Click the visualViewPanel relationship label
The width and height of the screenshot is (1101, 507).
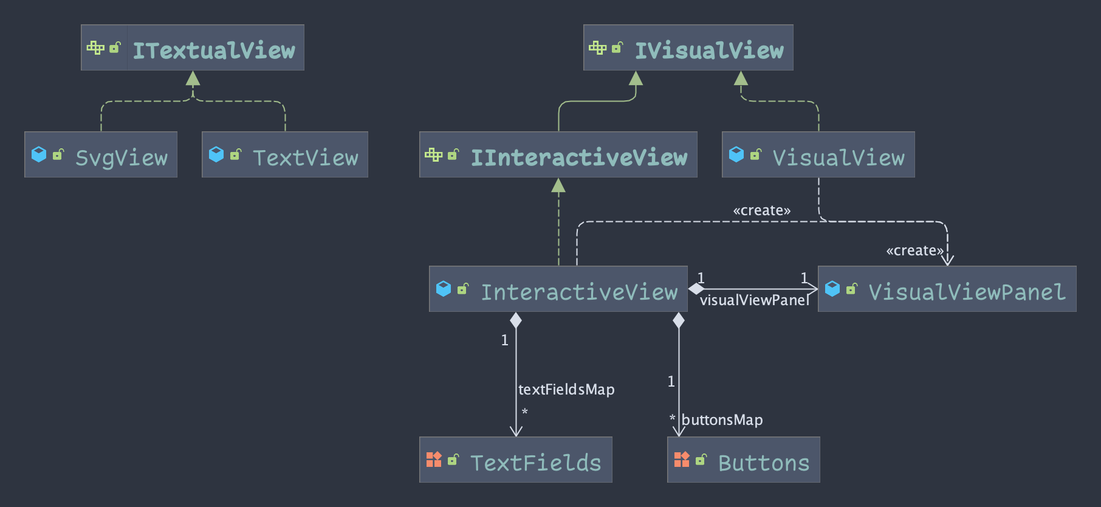(755, 300)
